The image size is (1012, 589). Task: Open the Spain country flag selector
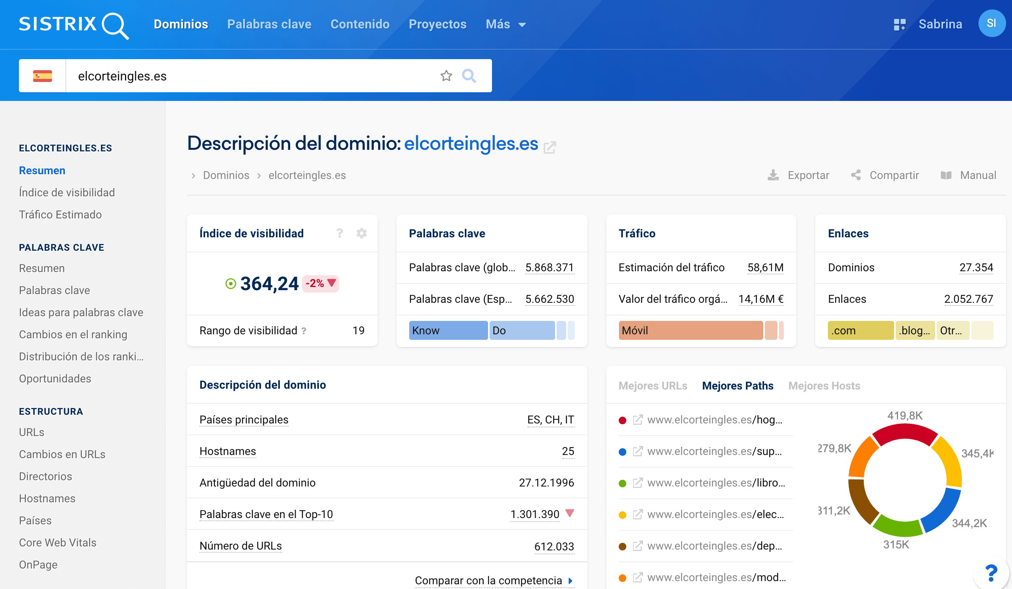tap(43, 76)
